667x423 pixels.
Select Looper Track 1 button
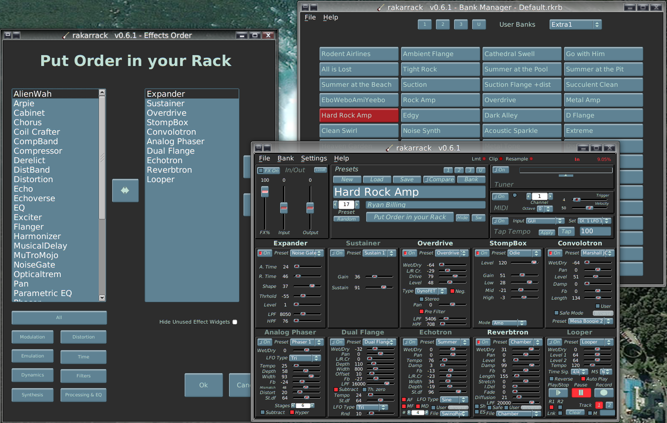599,405
